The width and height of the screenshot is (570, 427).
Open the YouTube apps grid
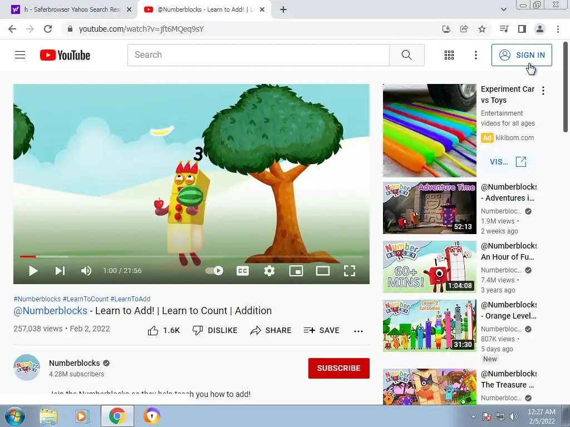pyautogui.click(x=449, y=55)
